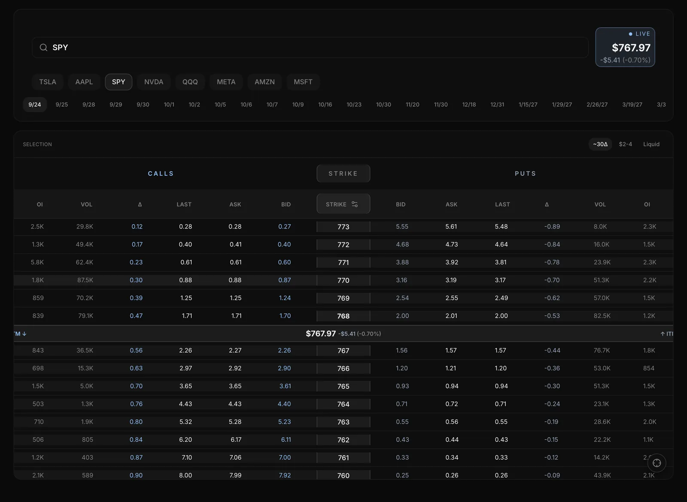Select strike 767 cell
The width and height of the screenshot is (687, 502).
coord(343,351)
